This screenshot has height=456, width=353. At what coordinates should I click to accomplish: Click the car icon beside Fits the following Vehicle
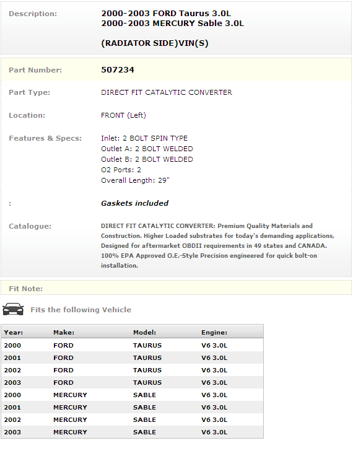(x=13, y=309)
